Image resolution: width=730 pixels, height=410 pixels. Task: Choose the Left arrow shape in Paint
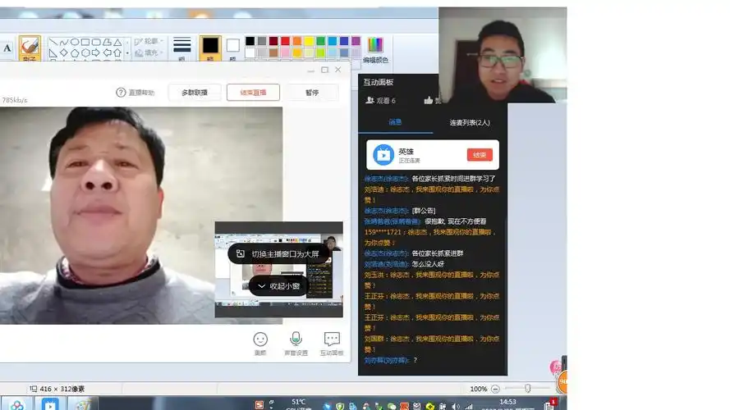click(107, 53)
